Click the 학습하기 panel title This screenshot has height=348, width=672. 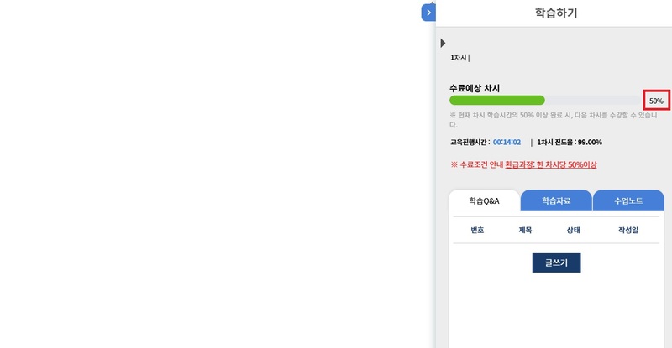(x=556, y=13)
